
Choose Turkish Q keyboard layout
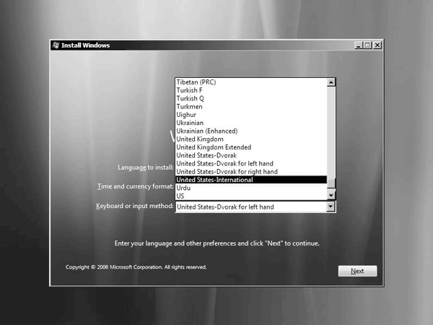pos(251,98)
